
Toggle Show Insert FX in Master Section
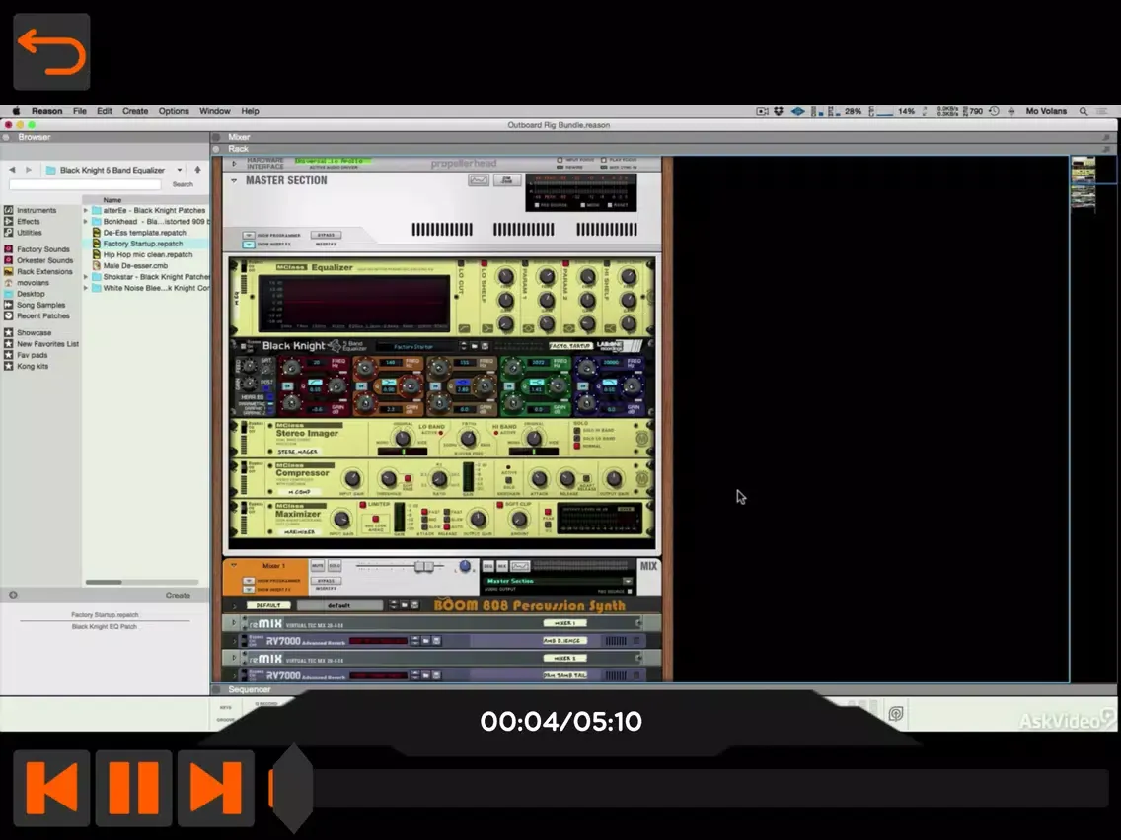click(x=248, y=245)
